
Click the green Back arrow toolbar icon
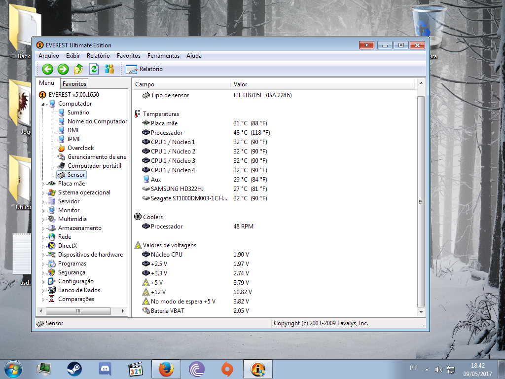(48, 69)
